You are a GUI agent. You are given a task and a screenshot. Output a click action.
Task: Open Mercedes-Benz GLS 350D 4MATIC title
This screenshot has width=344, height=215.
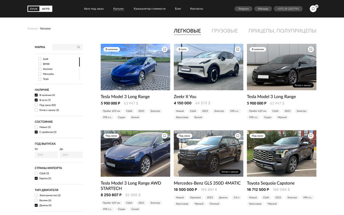[207, 183]
